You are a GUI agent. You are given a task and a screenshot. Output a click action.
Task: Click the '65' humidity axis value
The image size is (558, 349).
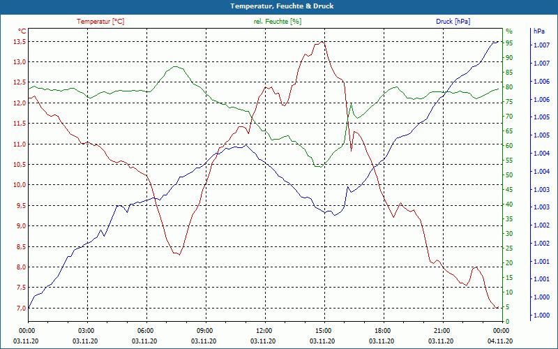point(509,131)
